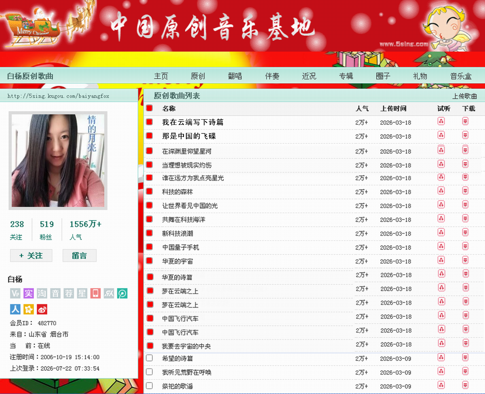
Task: Download 当理想被现实灼伤
Action: pyautogui.click(x=465, y=164)
